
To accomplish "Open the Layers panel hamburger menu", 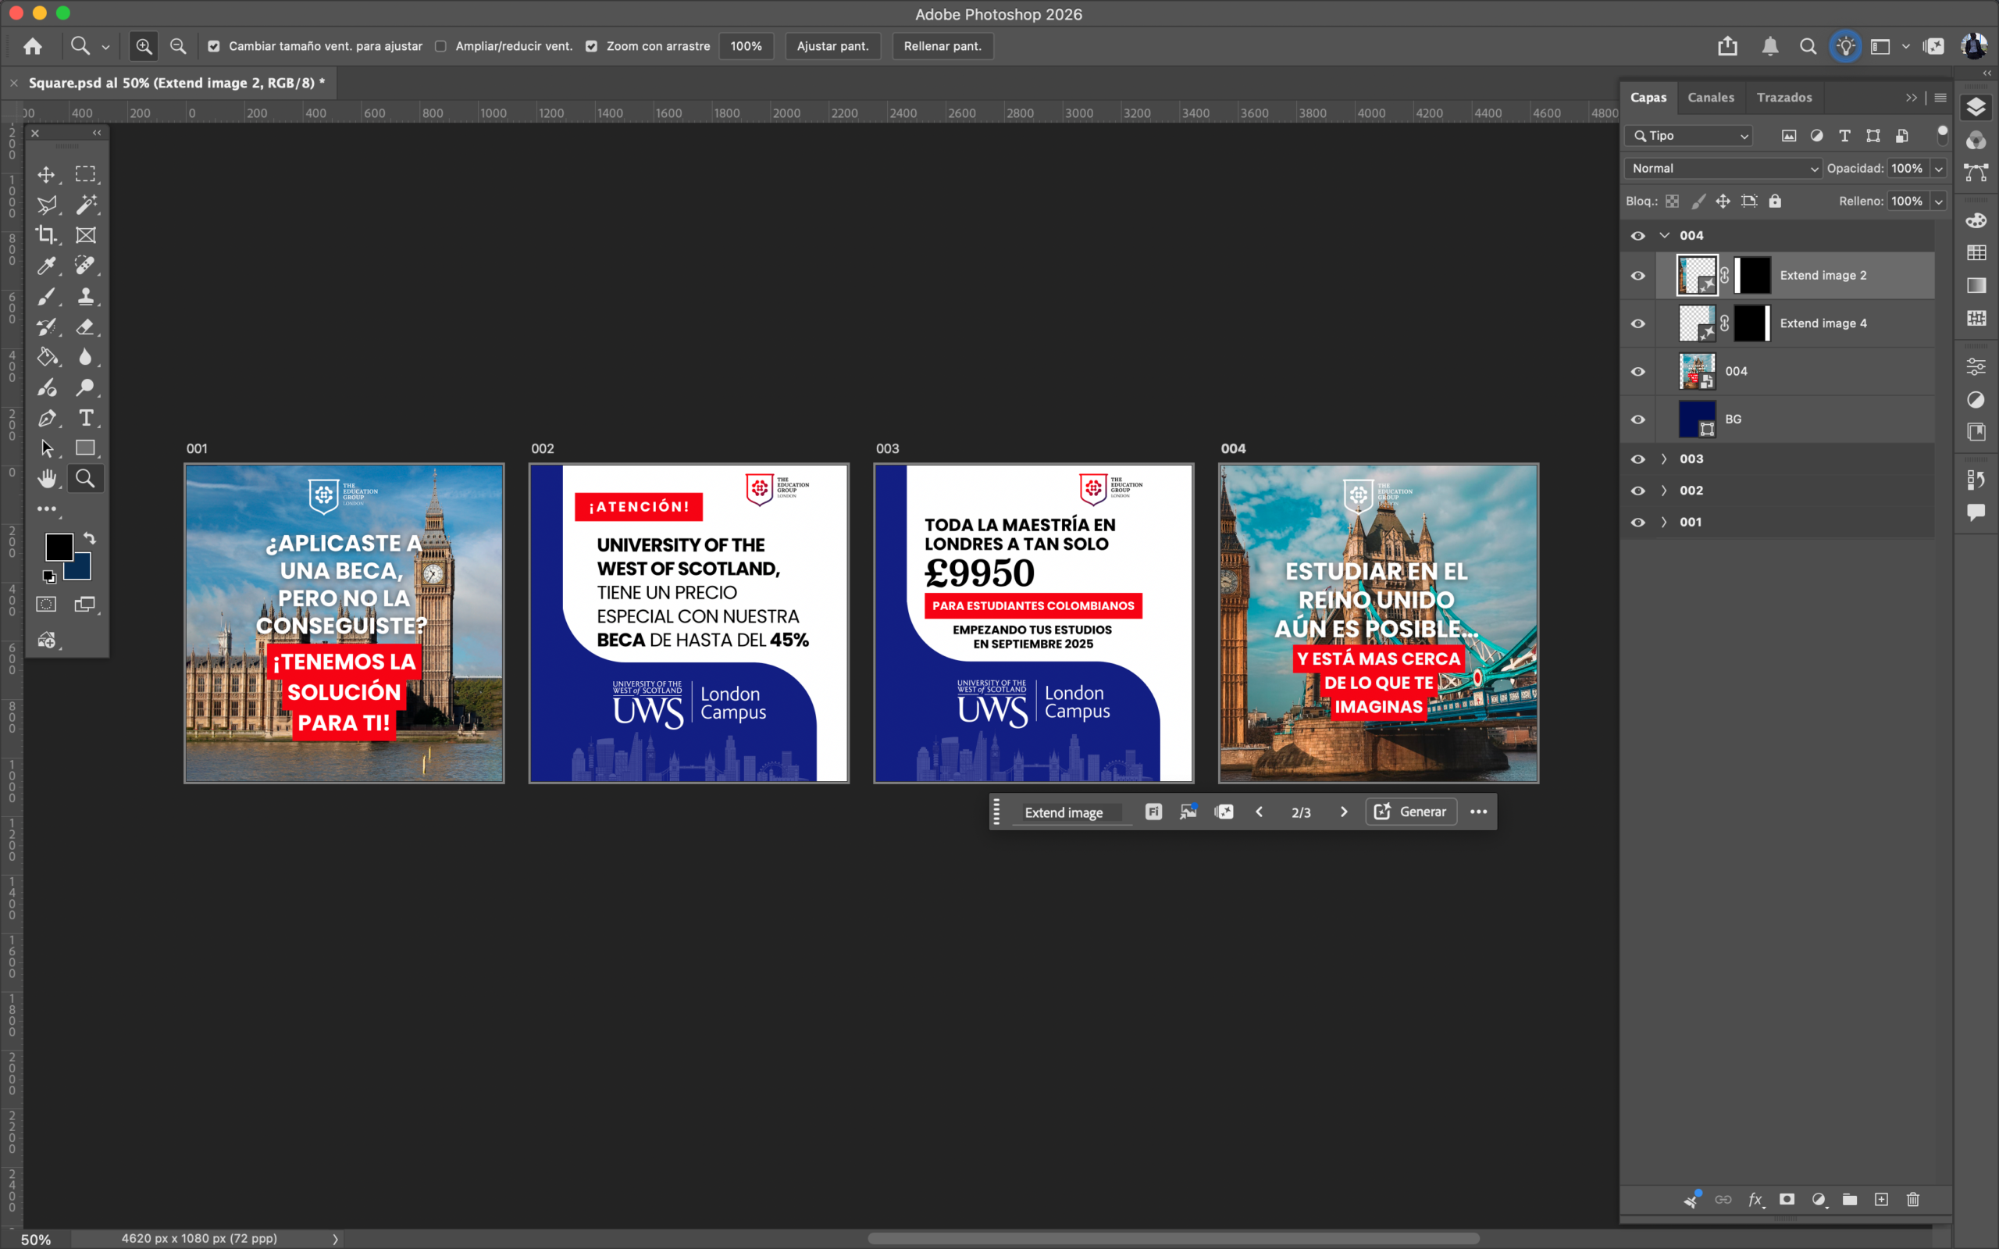I will 1940,98.
